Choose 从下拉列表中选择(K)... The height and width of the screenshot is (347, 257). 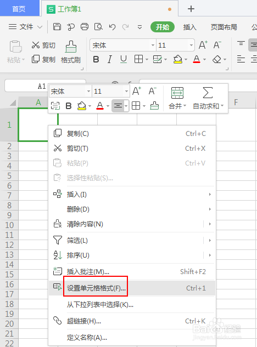point(132,305)
